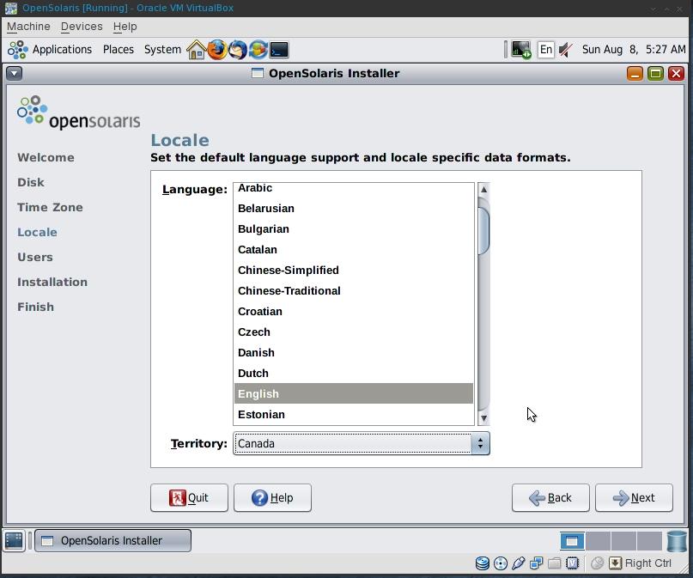Select Chinese-Simplified in the language list

pos(354,270)
